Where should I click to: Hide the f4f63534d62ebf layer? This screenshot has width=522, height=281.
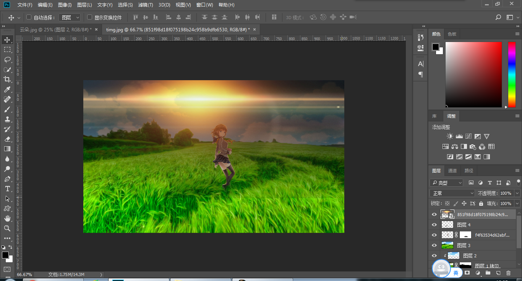[434, 235]
